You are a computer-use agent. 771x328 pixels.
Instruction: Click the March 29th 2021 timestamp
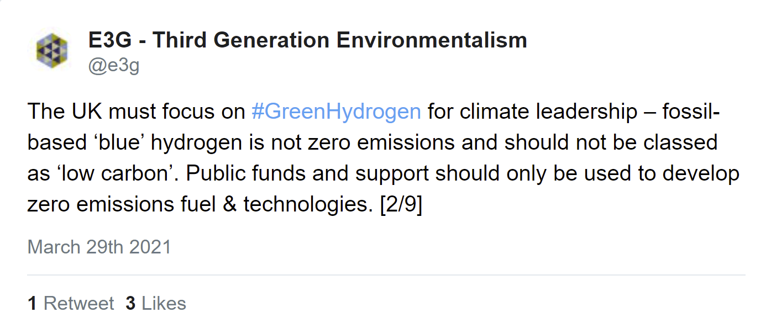click(x=99, y=246)
